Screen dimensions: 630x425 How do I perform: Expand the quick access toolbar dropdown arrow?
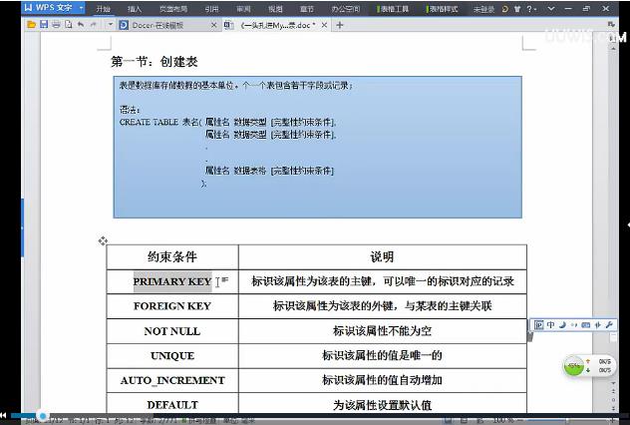[x=111, y=25]
